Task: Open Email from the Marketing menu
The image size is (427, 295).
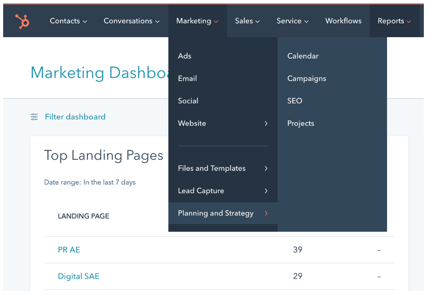Action: point(187,78)
